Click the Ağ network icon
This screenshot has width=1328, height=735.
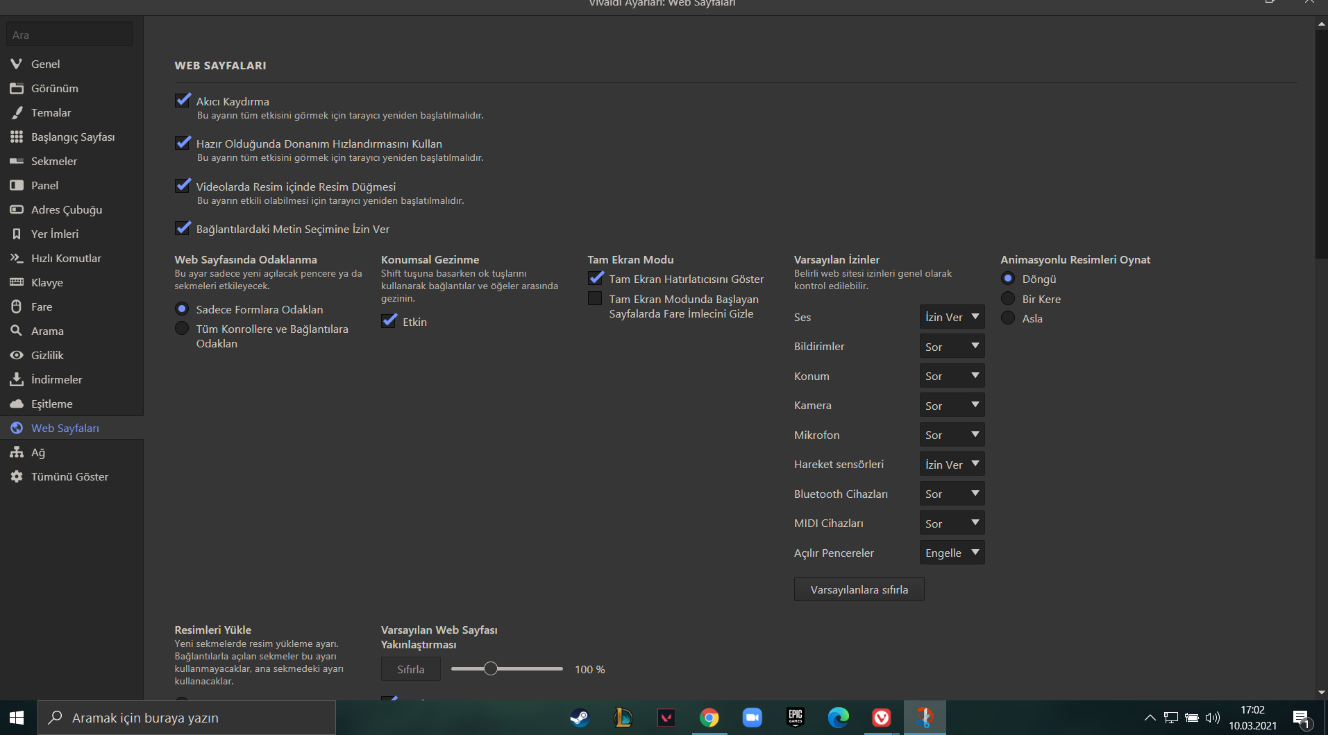[17, 452]
